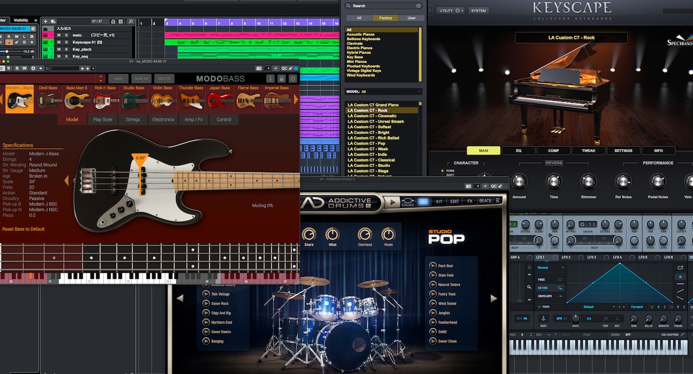Click the anchor Host icon in Serum
The width and height of the screenshot is (693, 374).
[x=543, y=319]
